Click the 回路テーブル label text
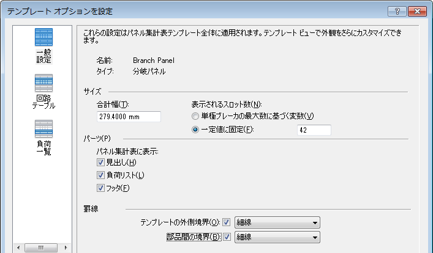 coord(43,101)
